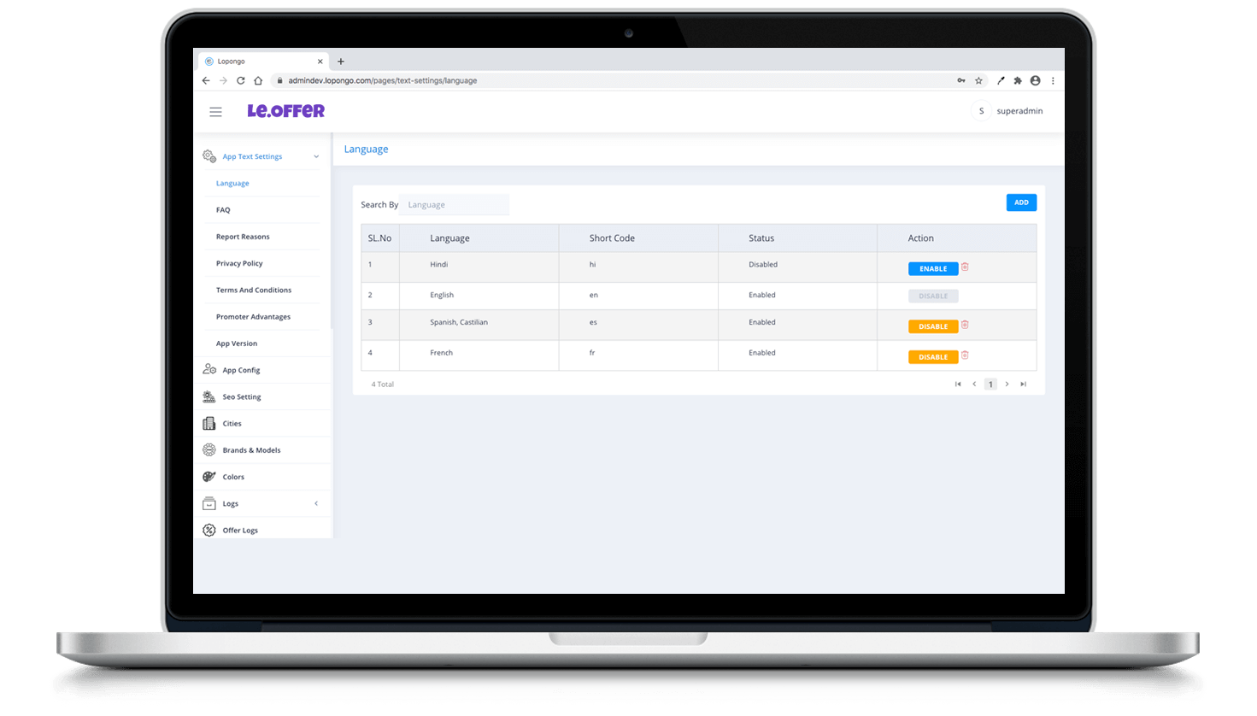Go to the first page of results
The height and width of the screenshot is (716, 1257).
tap(958, 384)
